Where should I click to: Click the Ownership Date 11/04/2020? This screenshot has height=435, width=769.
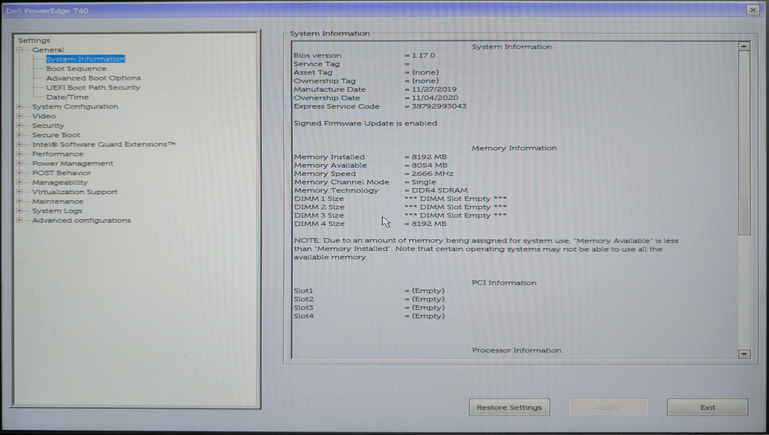435,98
